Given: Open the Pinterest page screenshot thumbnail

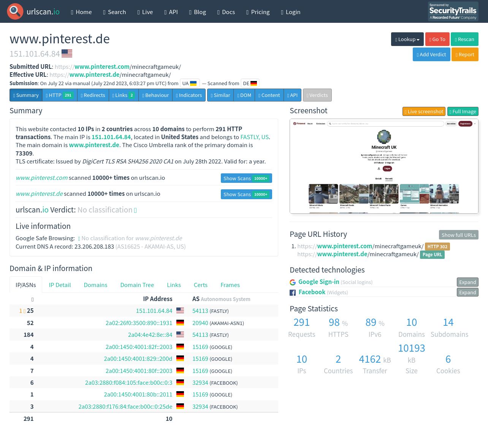Looking at the screenshot, I should [x=384, y=166].
